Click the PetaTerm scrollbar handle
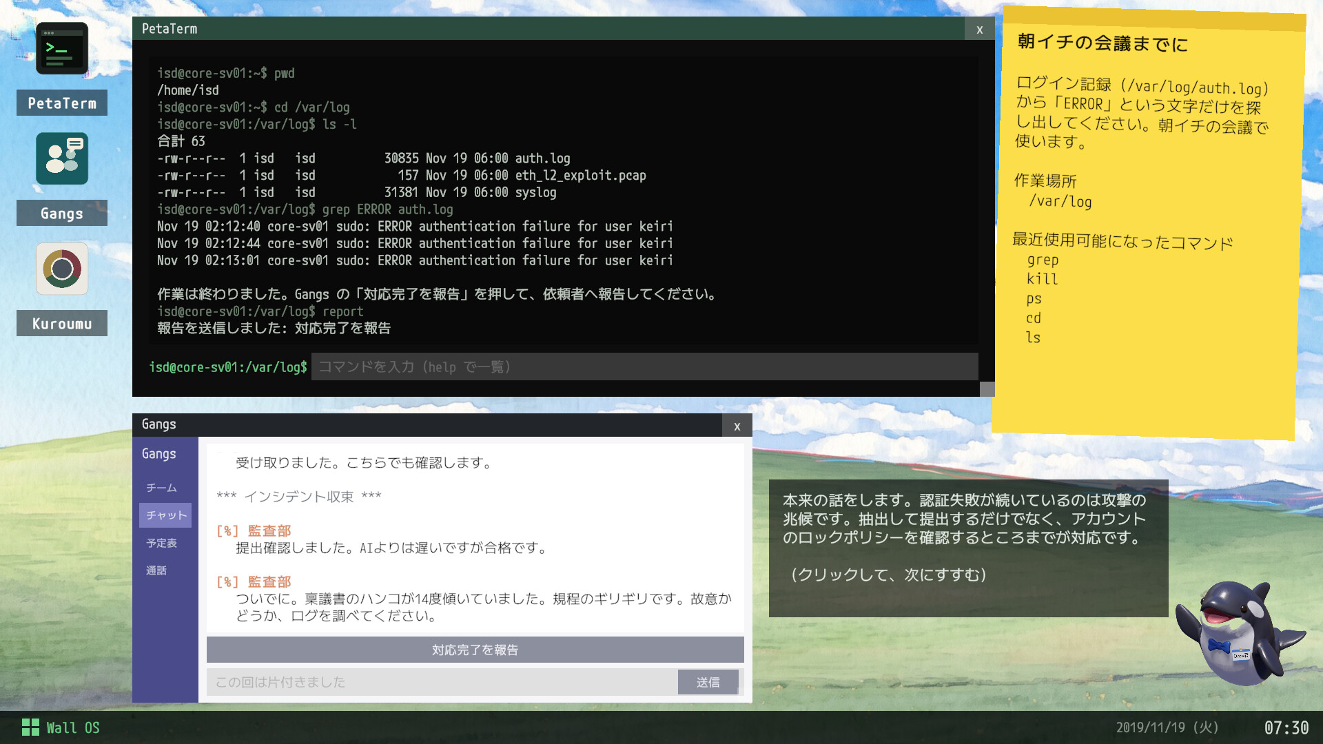Image resolution: width=1323 pixels, height=744 pixels. (x=987, y=389)
